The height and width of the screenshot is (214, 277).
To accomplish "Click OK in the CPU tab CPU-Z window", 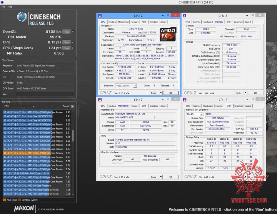I will tap(171, 93).
